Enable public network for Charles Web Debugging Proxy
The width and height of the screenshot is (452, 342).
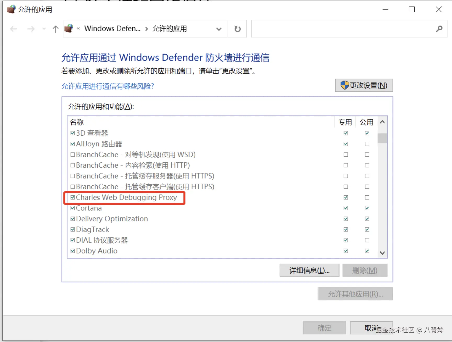pos(367,197)
